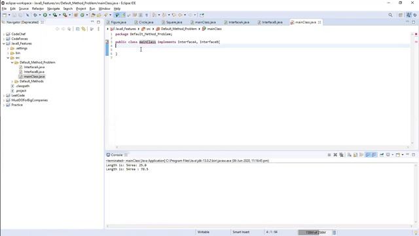
Task: Toggle Show Console When Standard Error Changes
Action: pos(374,155)
